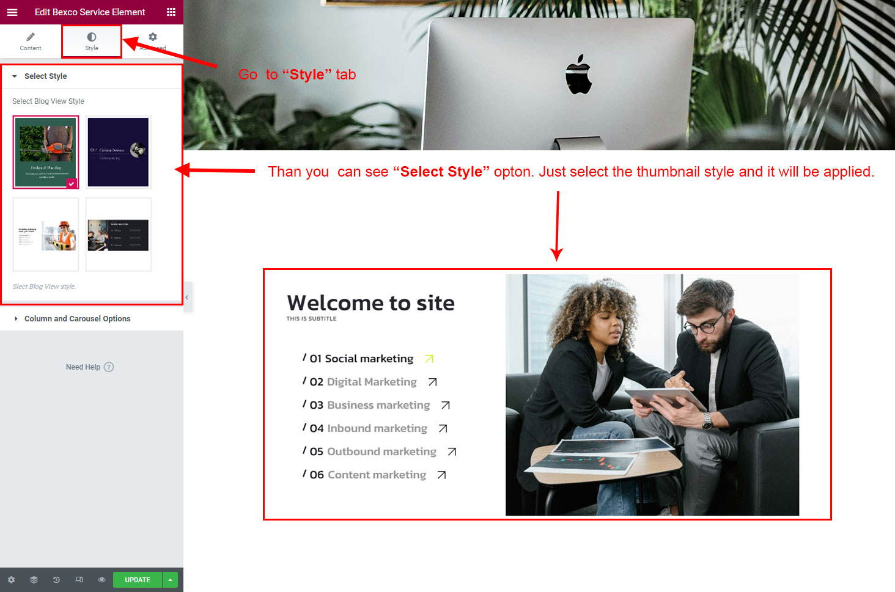Screen dimensions: 895x592
Task: Click the bottom settings gear icon
Action: click(x=11, y=580)
